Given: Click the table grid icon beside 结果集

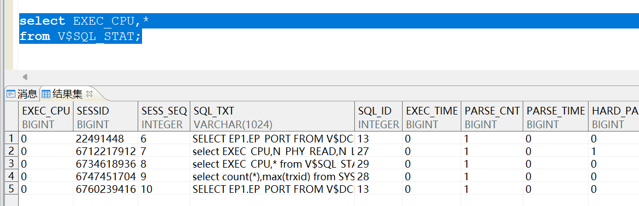Looking at the screenshot, I should 47,94.
